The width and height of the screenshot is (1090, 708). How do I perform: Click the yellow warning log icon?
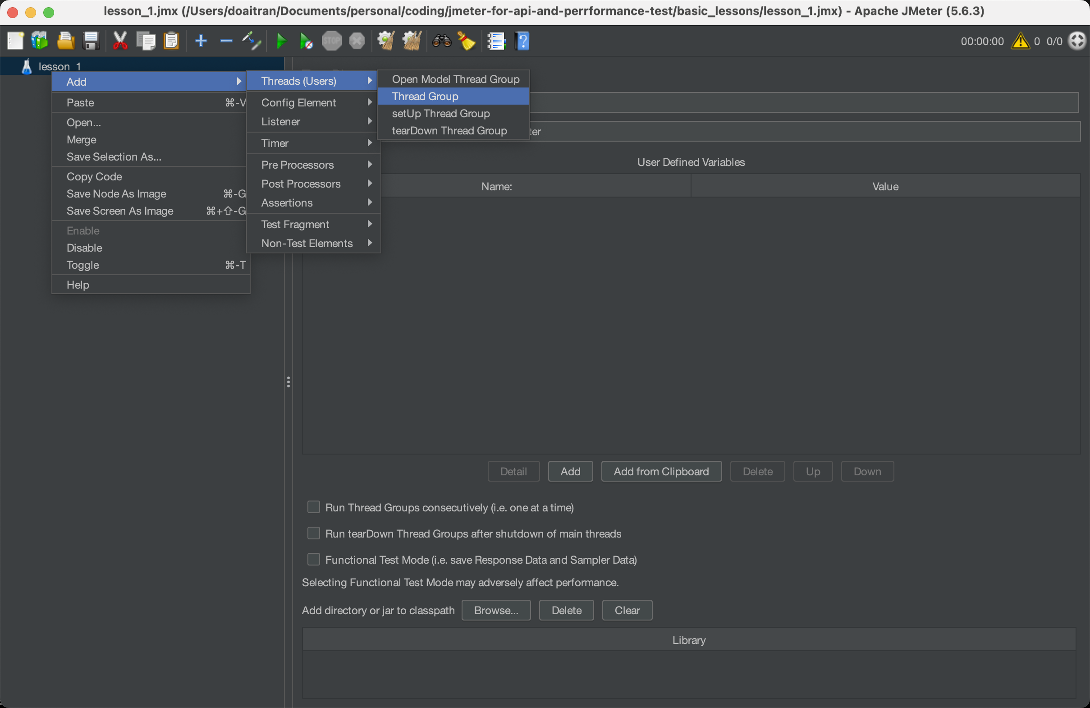[x=1021, y=41]
